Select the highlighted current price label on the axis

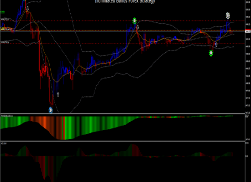coord(248,31)
